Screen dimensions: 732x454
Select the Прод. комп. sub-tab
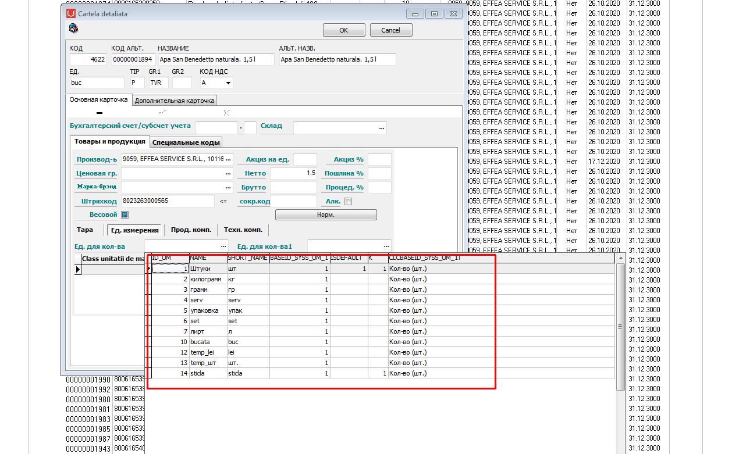(191, 230)
